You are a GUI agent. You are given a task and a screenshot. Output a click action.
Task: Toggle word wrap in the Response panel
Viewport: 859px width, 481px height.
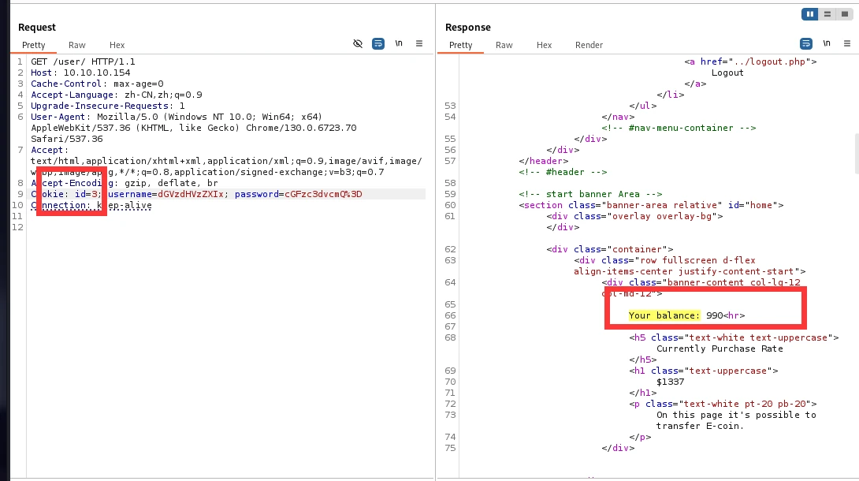pos(806,44)
